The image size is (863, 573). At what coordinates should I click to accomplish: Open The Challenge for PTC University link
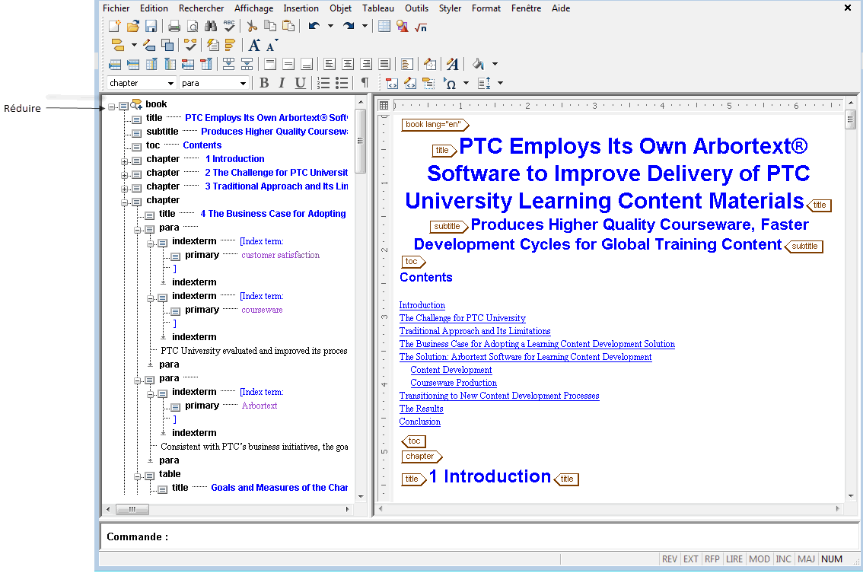[463, 318]
